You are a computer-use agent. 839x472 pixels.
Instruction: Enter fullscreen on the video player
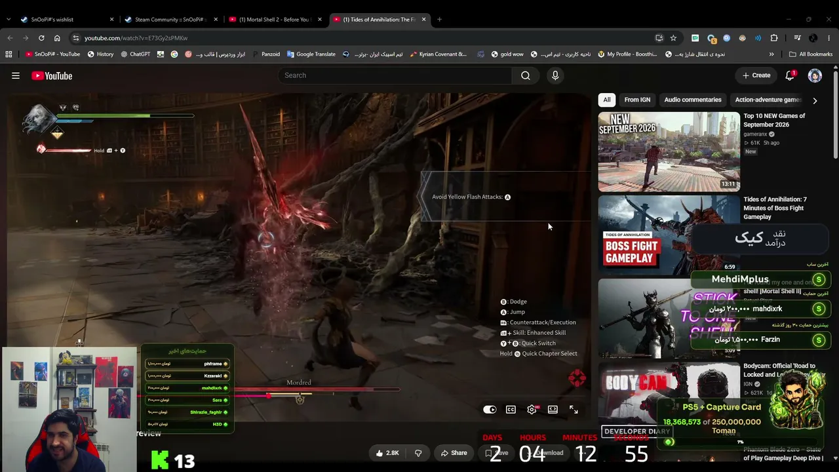point(574,409)
